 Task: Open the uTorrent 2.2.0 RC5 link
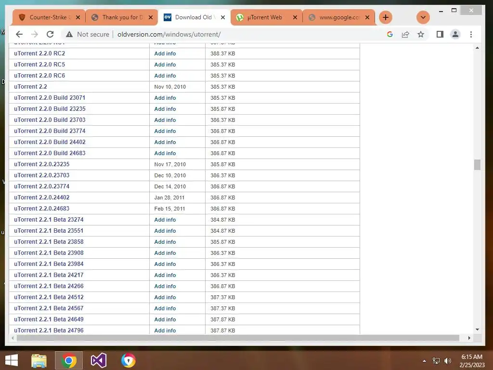39,65
